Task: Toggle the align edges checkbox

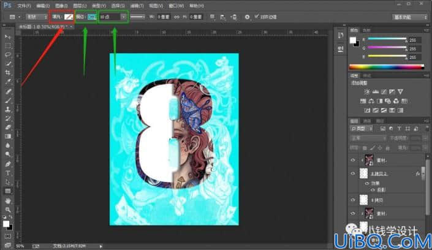Action: pos(257,17)
